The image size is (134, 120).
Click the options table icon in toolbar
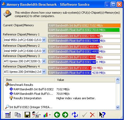[8, 115]
